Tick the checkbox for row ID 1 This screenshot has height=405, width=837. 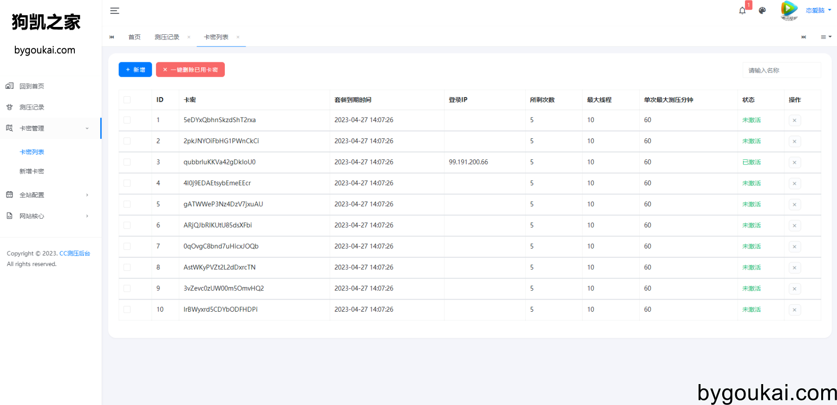click(x=127, y=120)
